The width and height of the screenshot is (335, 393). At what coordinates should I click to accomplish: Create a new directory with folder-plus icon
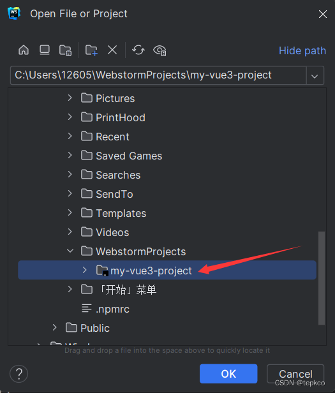pos(91,50)
